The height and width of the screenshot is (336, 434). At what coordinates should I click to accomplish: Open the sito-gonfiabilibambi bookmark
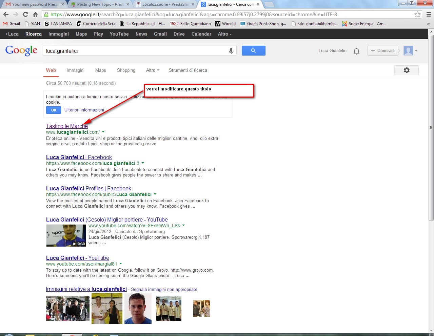(315, 24)
